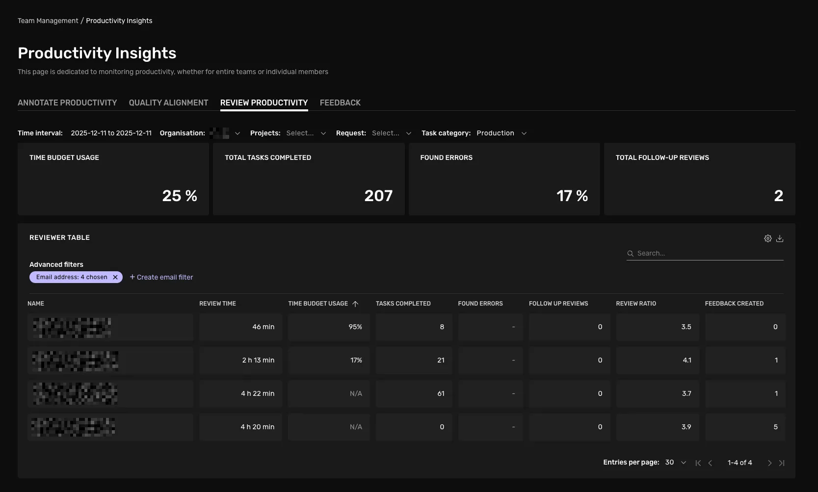
Task: Download reviewer table data
Action: [x=780, y=238]
